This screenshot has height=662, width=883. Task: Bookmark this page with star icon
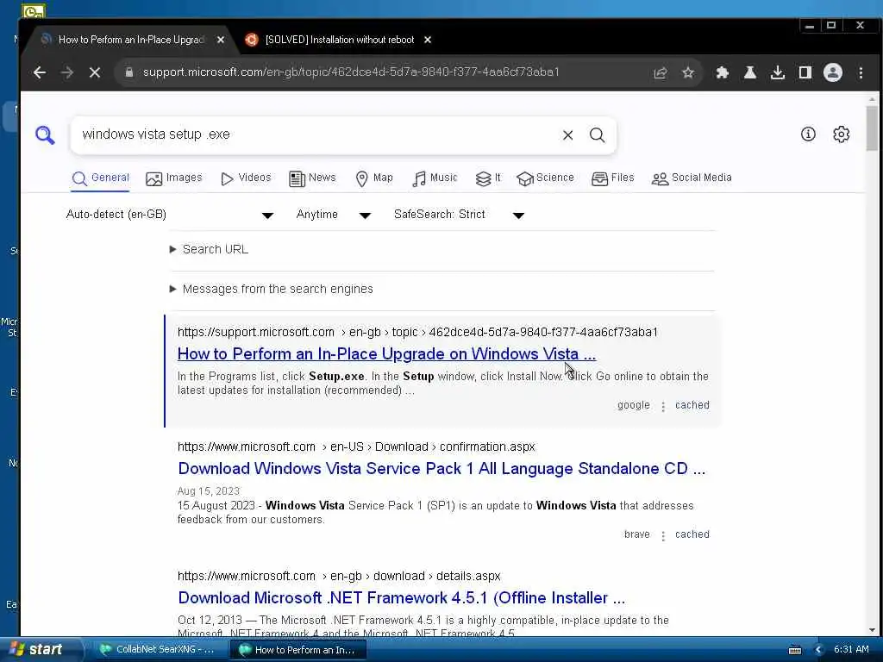(x=688, y=72)
